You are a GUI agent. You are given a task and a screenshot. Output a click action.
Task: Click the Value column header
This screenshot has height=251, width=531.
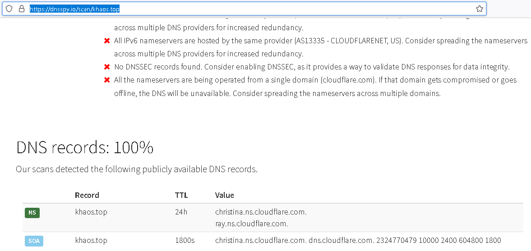pos(225,195)
